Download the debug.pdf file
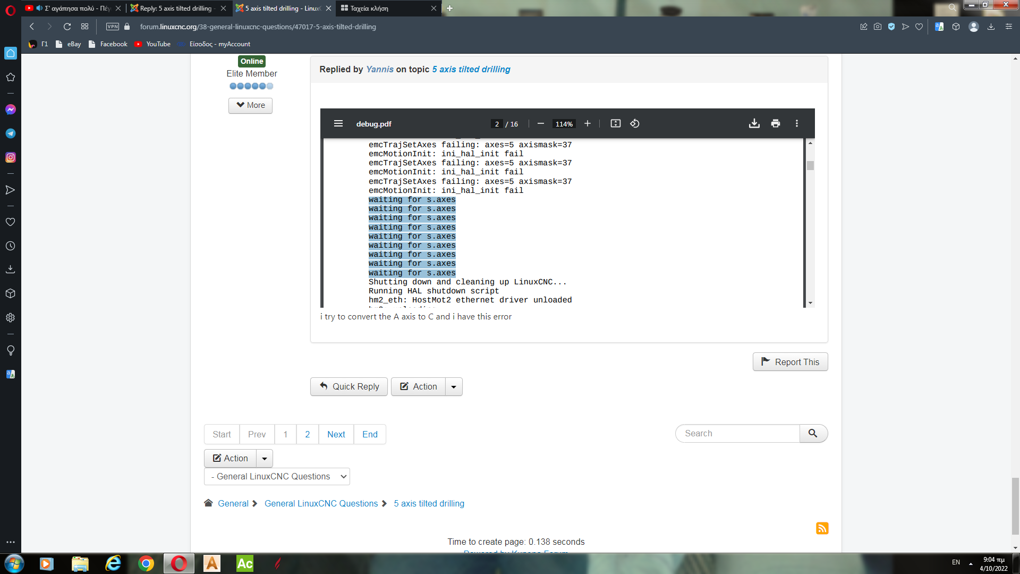 point(754,124)
